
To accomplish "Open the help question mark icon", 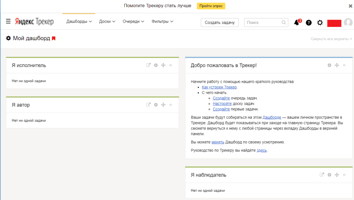I will click(309, 22).
